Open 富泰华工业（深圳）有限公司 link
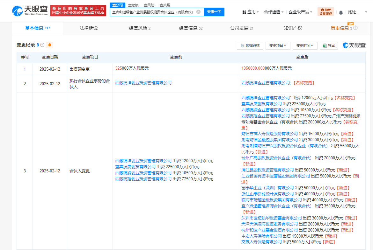This screenshot has height=250, width=373. pos(267,188)
